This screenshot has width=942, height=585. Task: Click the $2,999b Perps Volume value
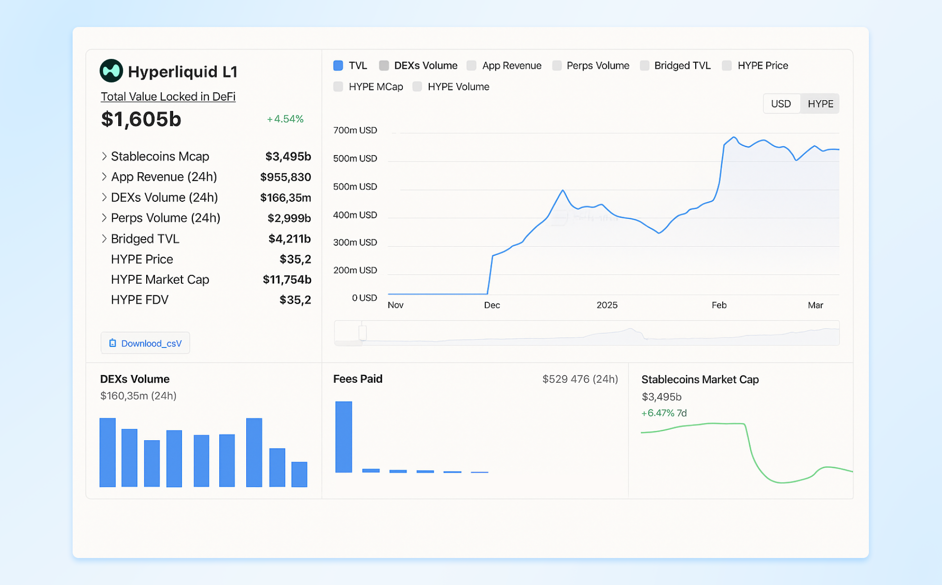[x=289, y=218]
